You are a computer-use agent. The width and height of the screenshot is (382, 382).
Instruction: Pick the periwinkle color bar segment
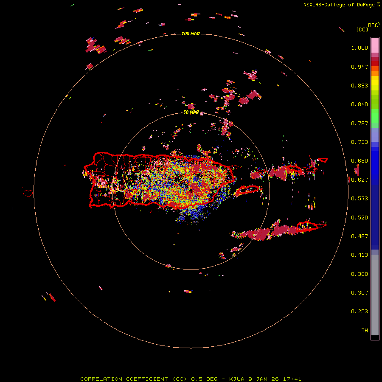pos(375,135)
